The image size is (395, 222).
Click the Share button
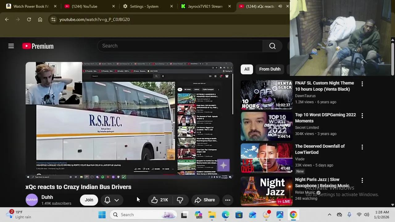205,200
